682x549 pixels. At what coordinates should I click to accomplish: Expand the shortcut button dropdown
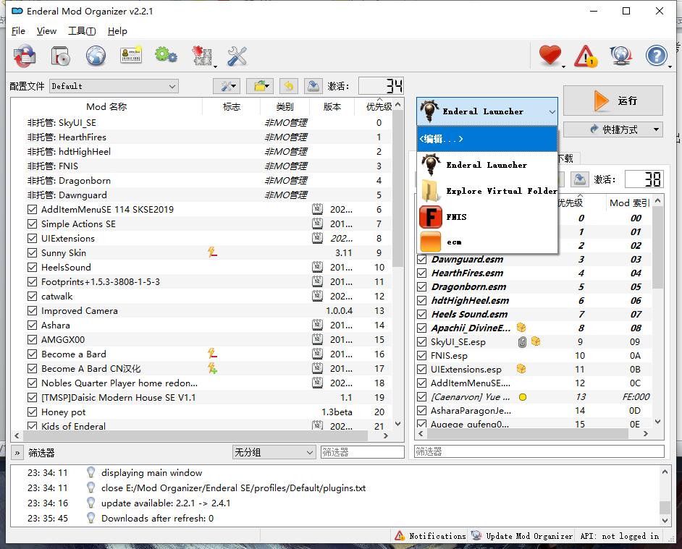656,129
